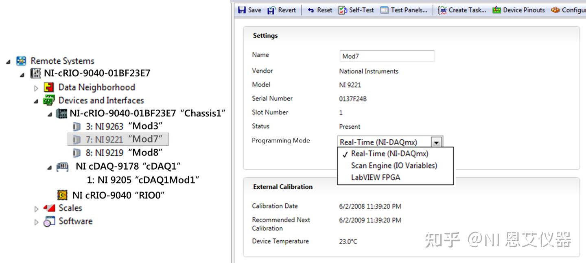Select the 7: NI 9221 "Mod7" tree row
586x263 pixels.
click(118, 140)
